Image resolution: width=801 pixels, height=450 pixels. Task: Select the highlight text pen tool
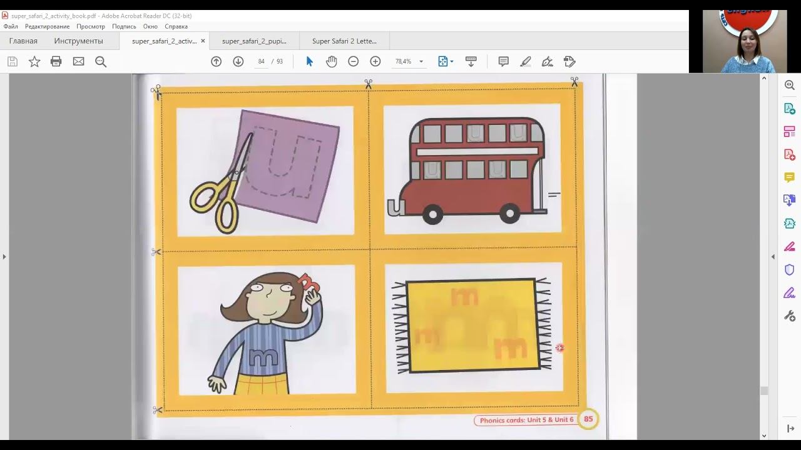click(x=525, y=61)
